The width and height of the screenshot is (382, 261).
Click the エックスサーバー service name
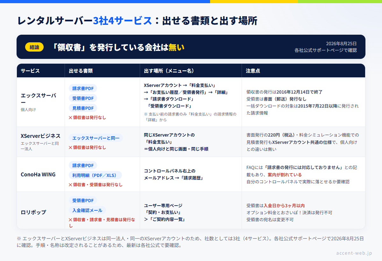[39, 99]
